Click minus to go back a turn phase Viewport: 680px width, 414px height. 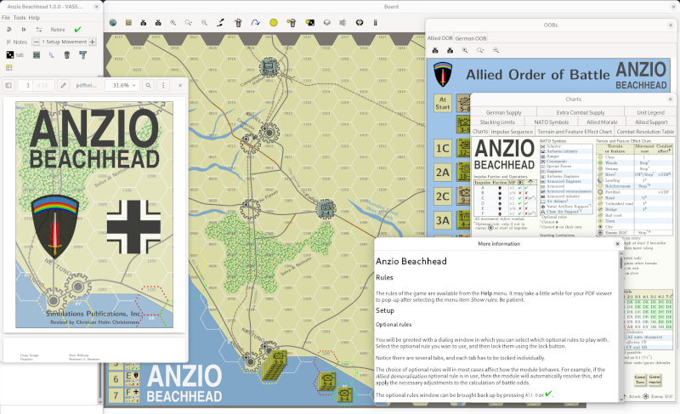pos(37,42)
